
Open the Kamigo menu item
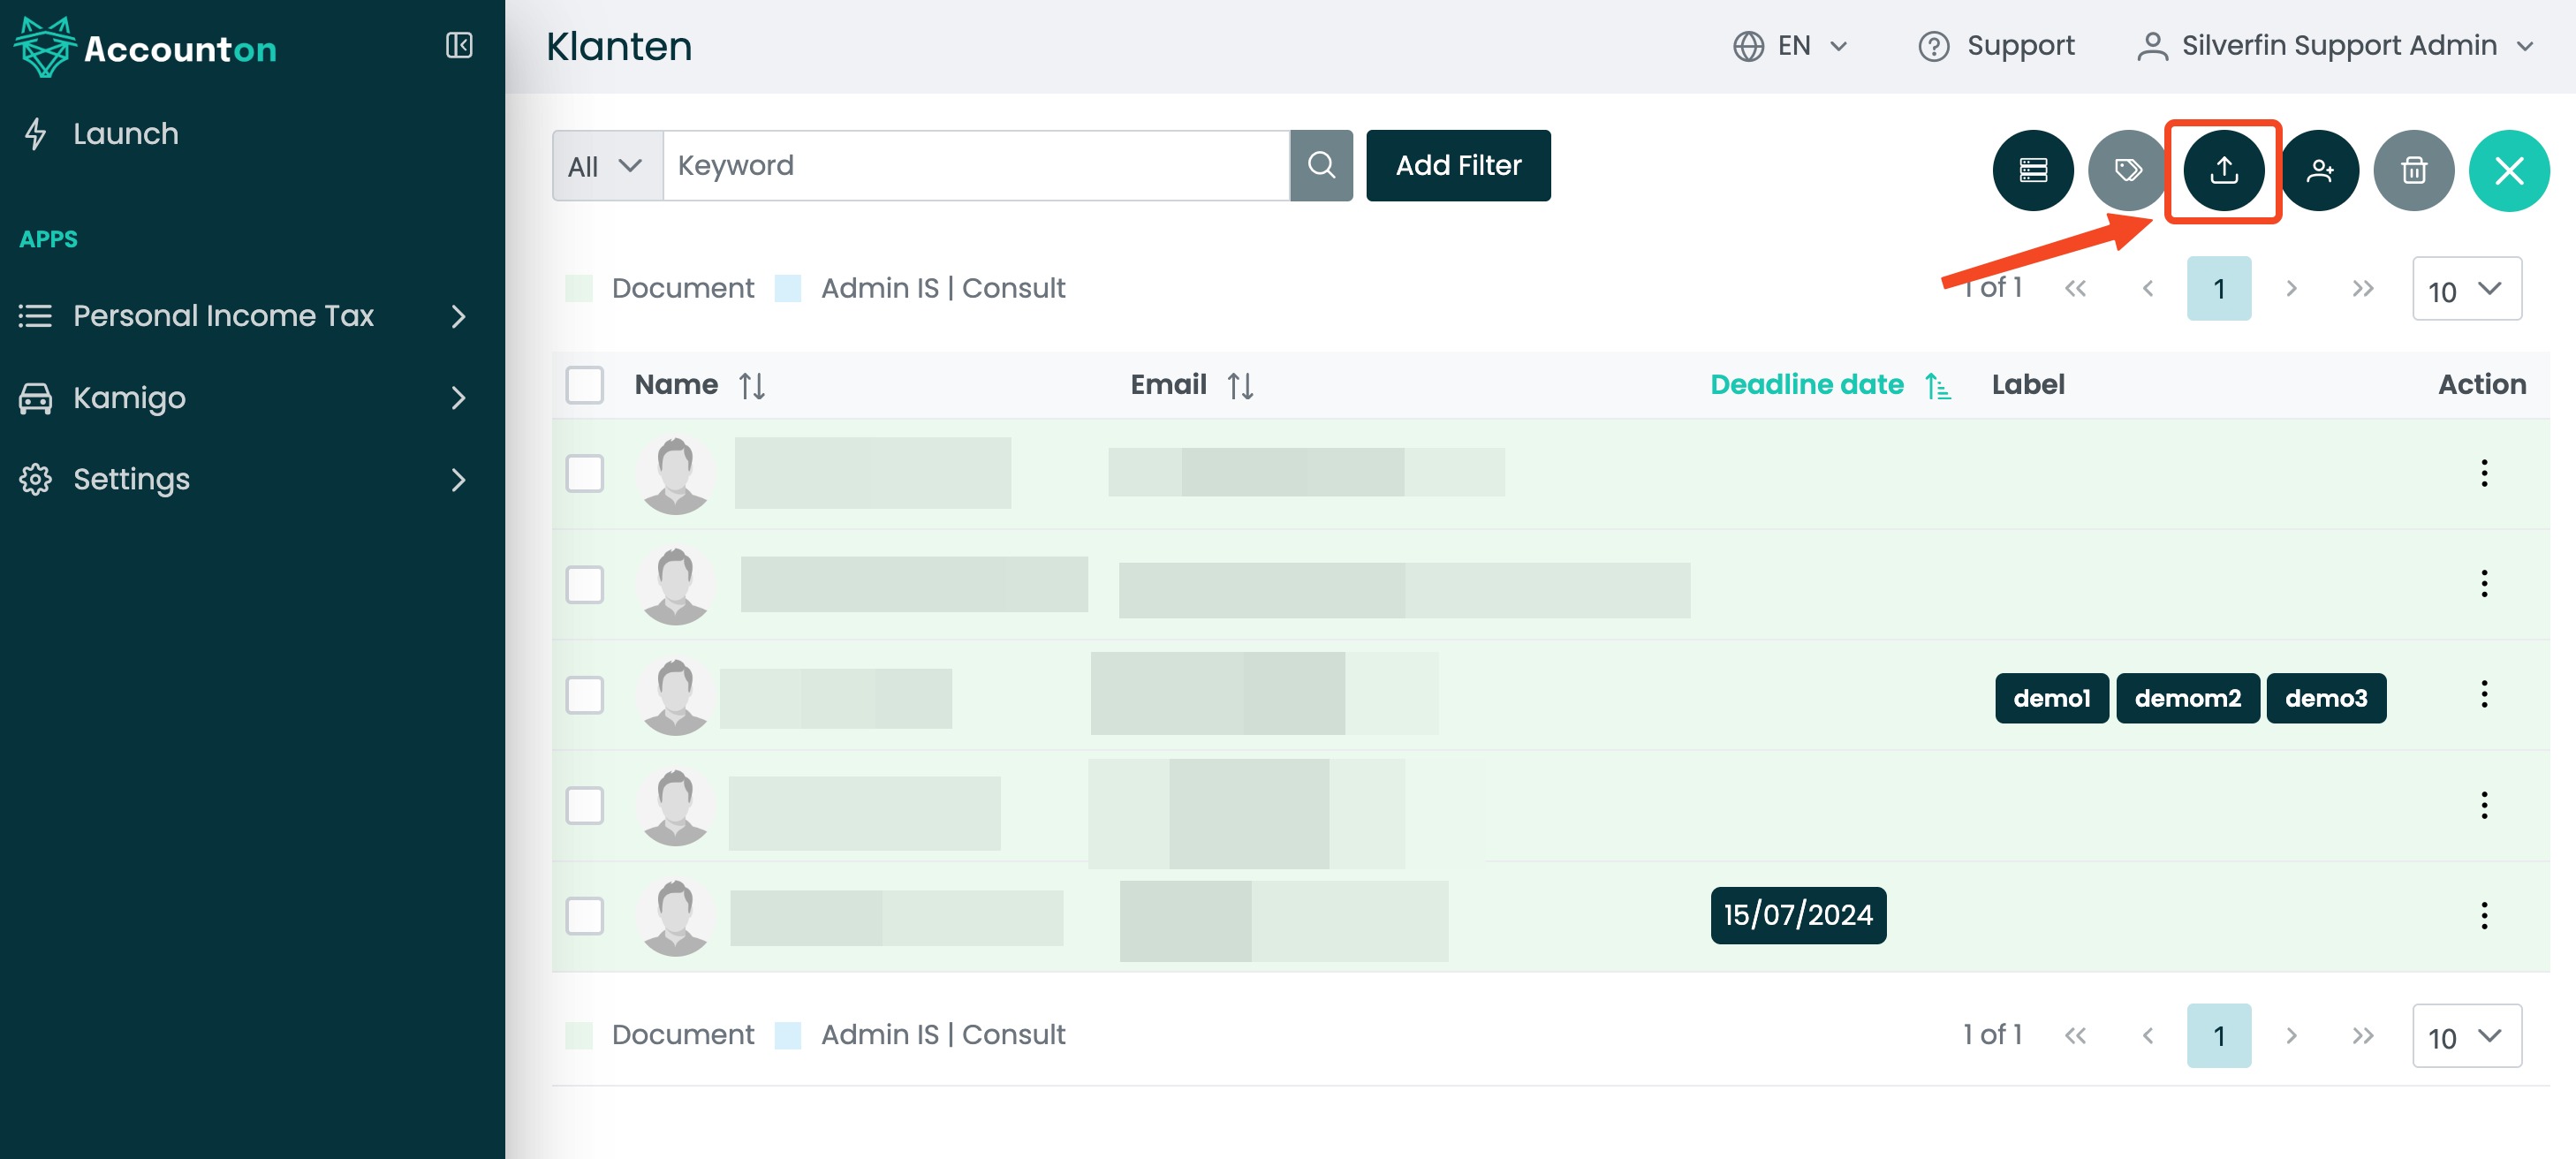click(244, 398)
